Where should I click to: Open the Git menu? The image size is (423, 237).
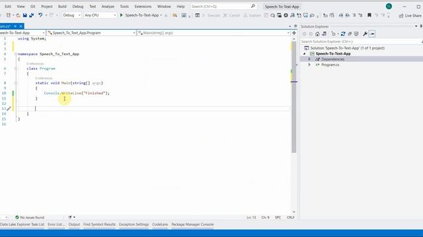point(32,7)
